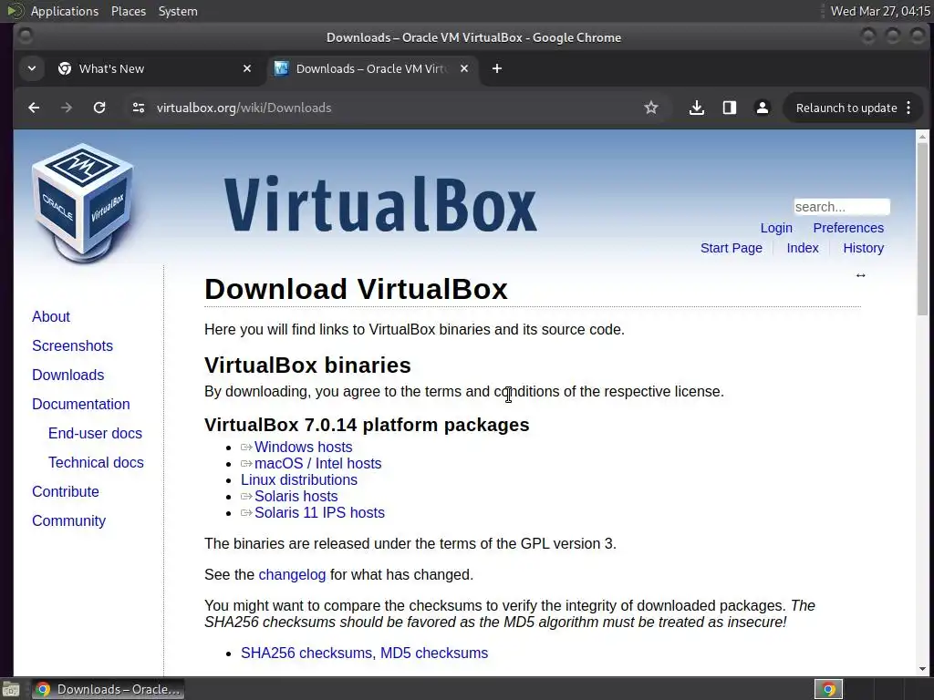Screen dimensions: 934x700
Task: Download the Solaris hosts package
Action: pos(296,497)
